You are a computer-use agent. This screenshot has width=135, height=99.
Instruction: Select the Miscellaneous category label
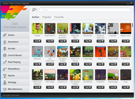(15, 89)
